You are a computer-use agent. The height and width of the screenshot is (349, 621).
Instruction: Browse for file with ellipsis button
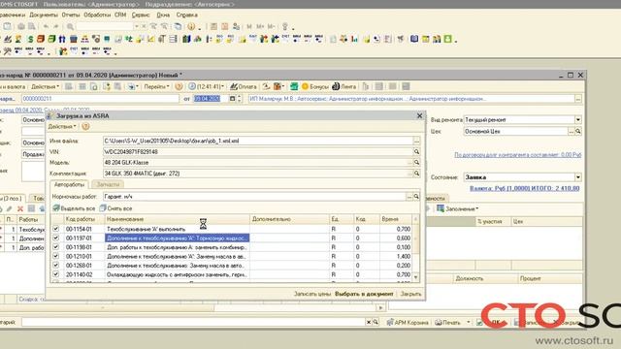[x=416, y=141]
